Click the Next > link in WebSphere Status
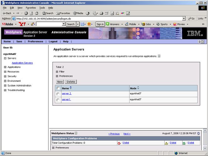Screen dimensions: 208x156 click(127, 134)
